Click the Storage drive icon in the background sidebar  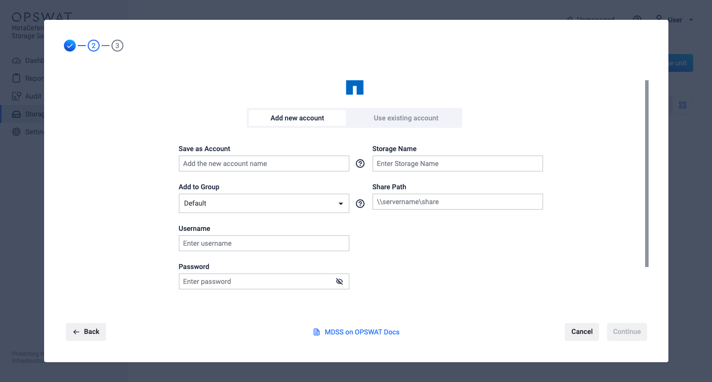coord(16,114)
